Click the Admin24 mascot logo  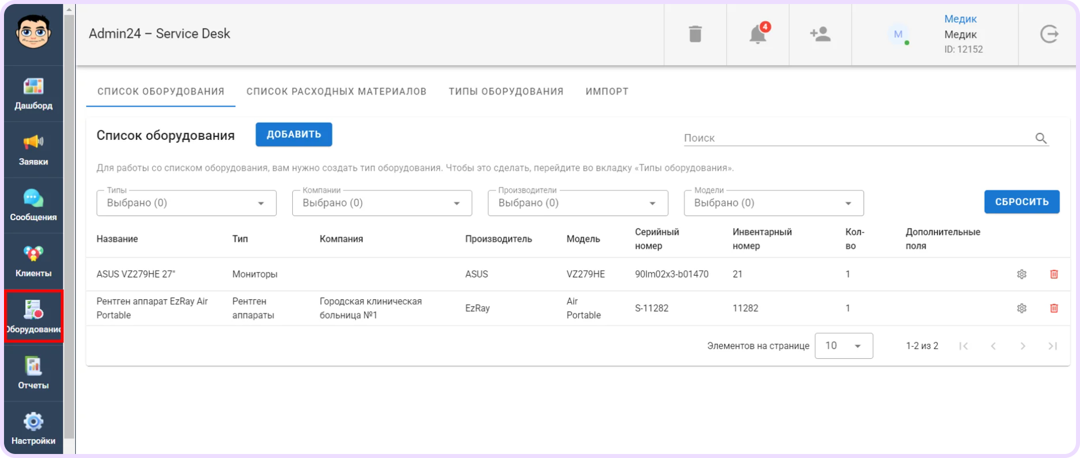tap(33, 32)
